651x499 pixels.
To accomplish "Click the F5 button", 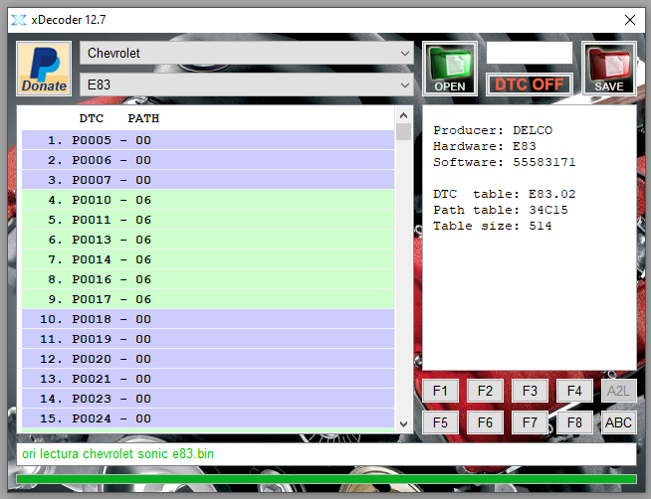I will (440, 422).
